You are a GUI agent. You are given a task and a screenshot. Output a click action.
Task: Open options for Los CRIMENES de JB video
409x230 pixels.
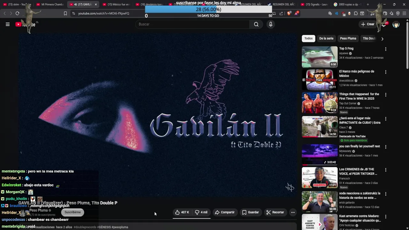coord(386,170)
